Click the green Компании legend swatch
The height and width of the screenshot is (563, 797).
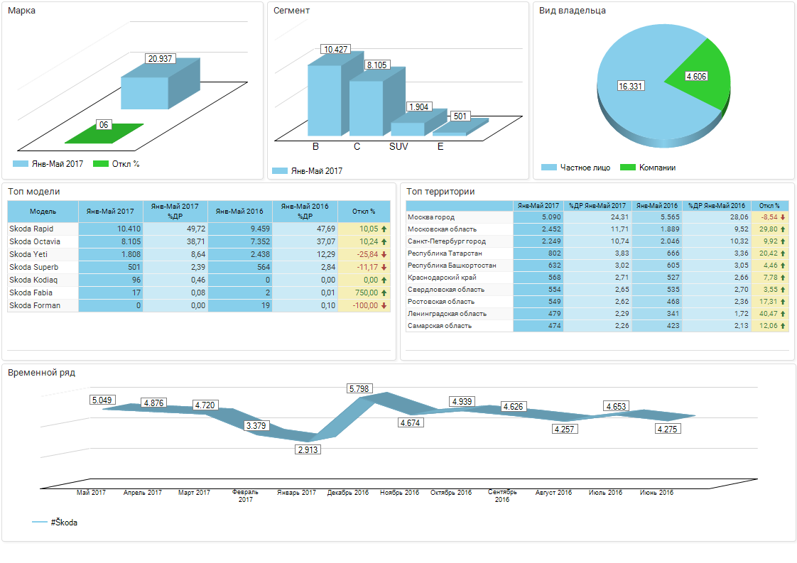(x=627, y=168)
